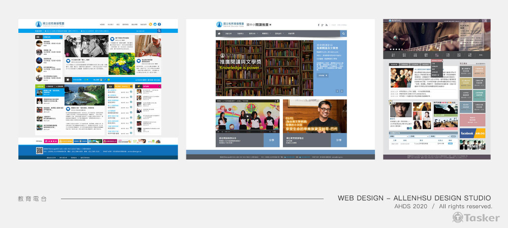Click the Twitter icon in the left website header
Screen dimensions: 508x228
pyautogui.click(x=154, y=24)
